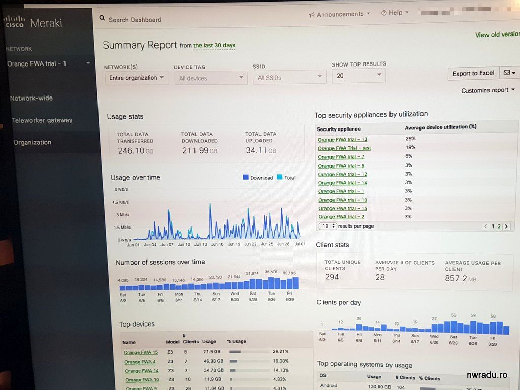This screenshot has height=390, width=520.
Task: Open Orange FWA trial - 15 appliance link
Action: 343,208
